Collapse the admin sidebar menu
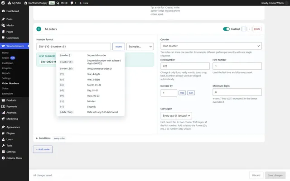This screenshot has width=290, height=181. tap(14, 158)
